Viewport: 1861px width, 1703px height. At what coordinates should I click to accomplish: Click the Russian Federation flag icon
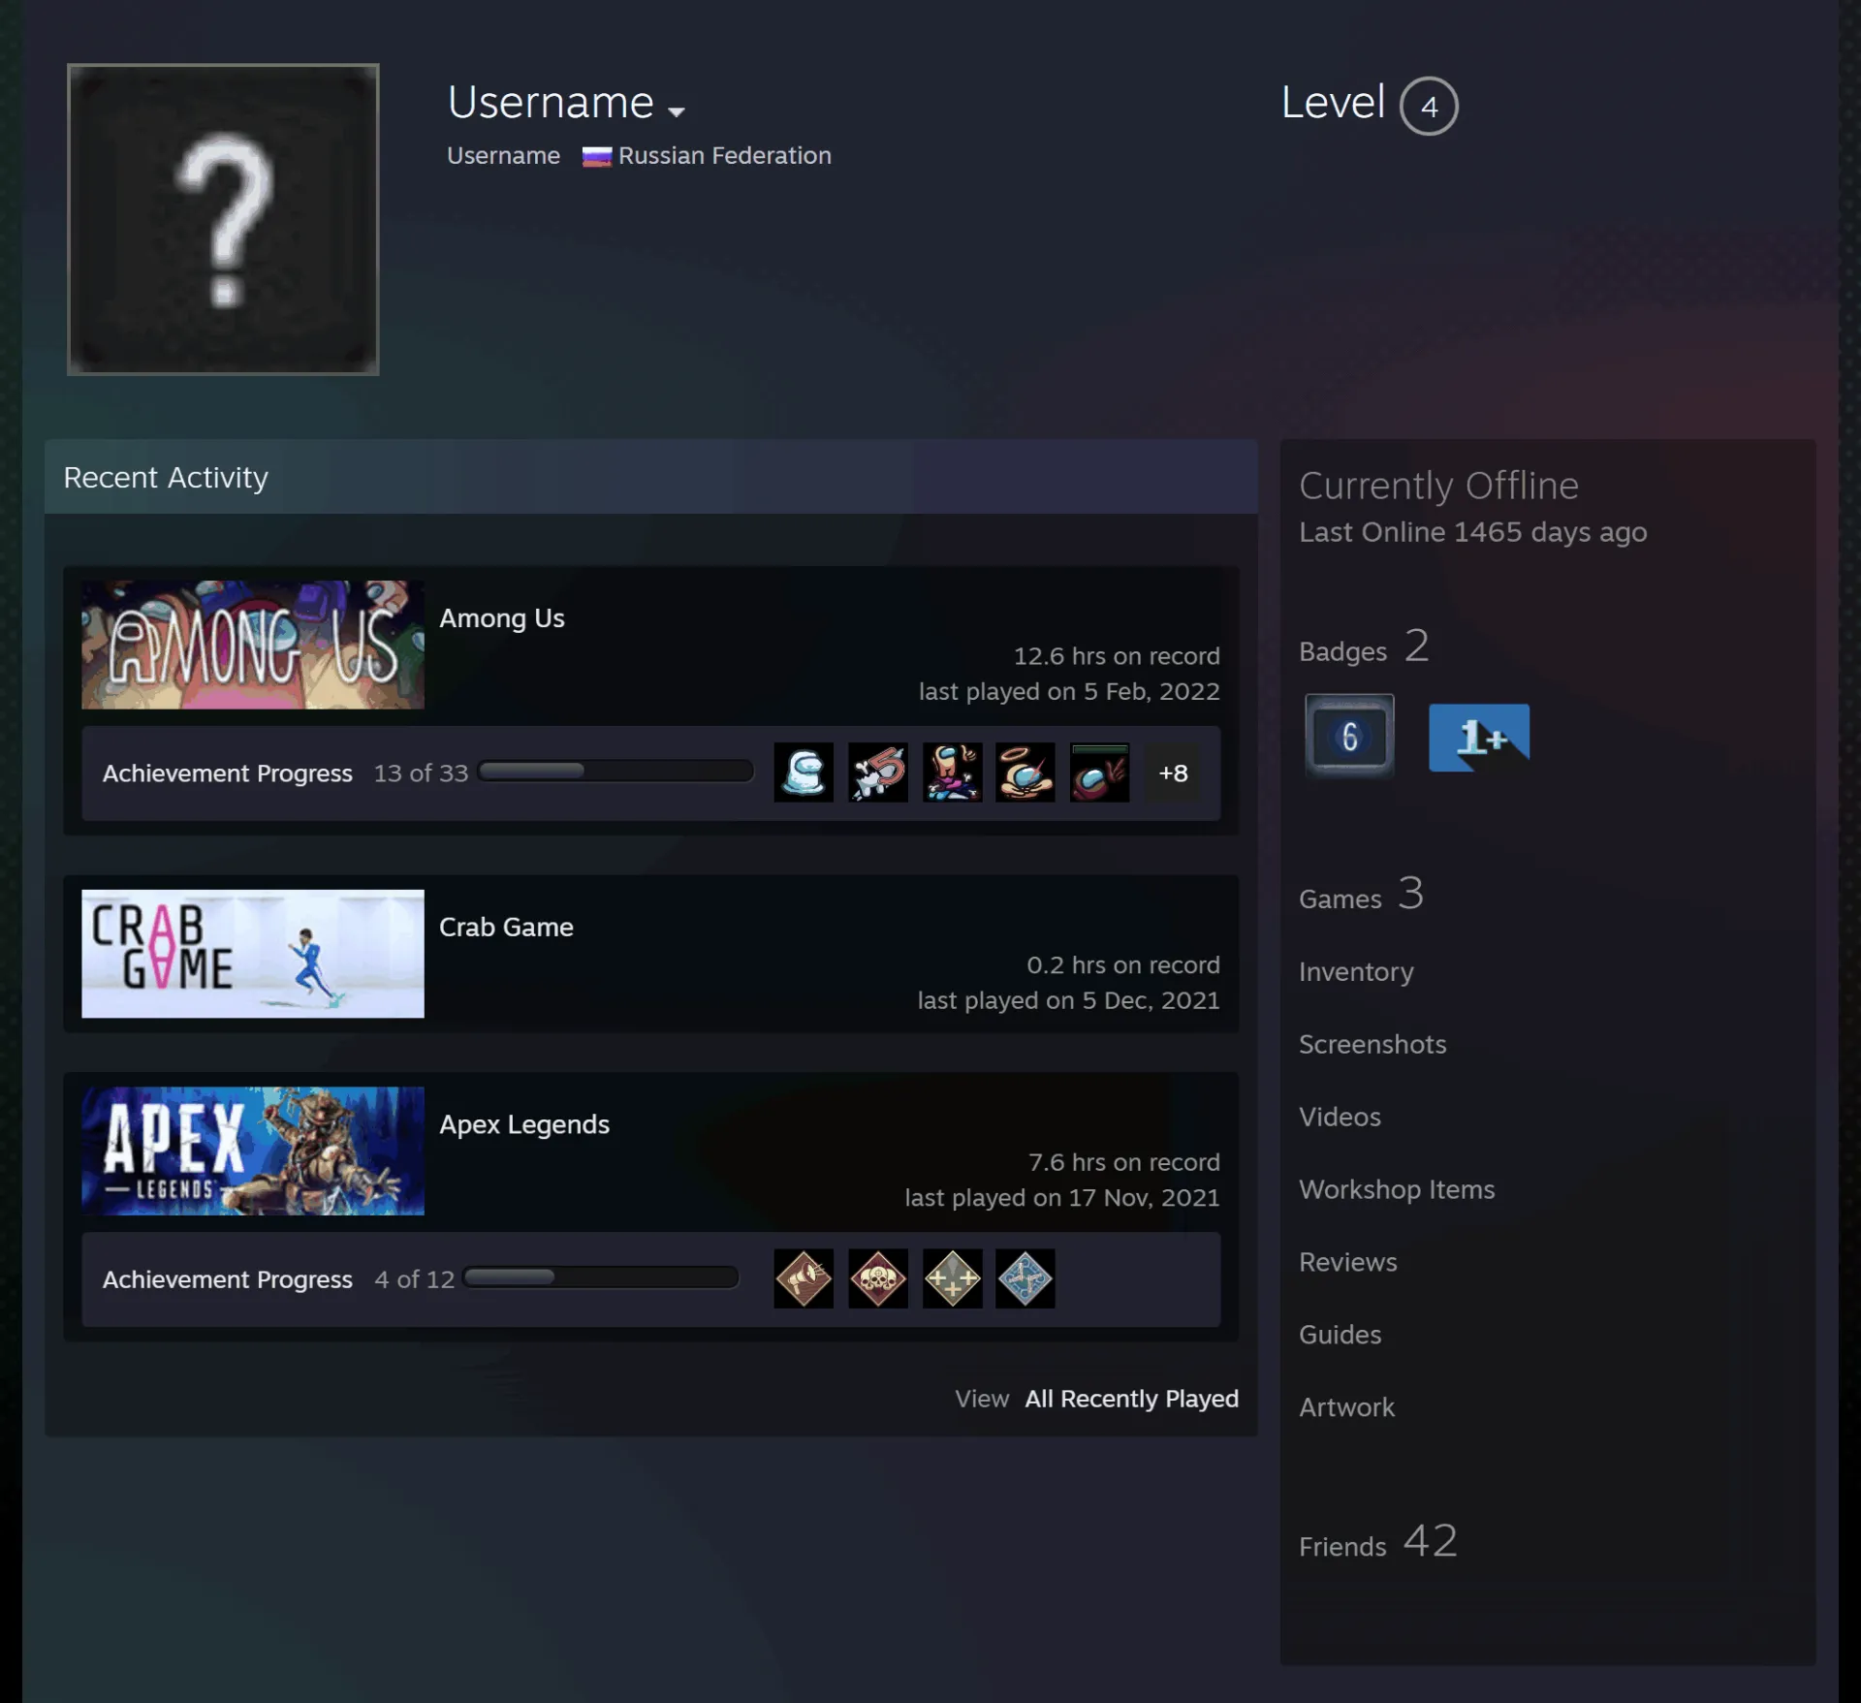point(596,156)
